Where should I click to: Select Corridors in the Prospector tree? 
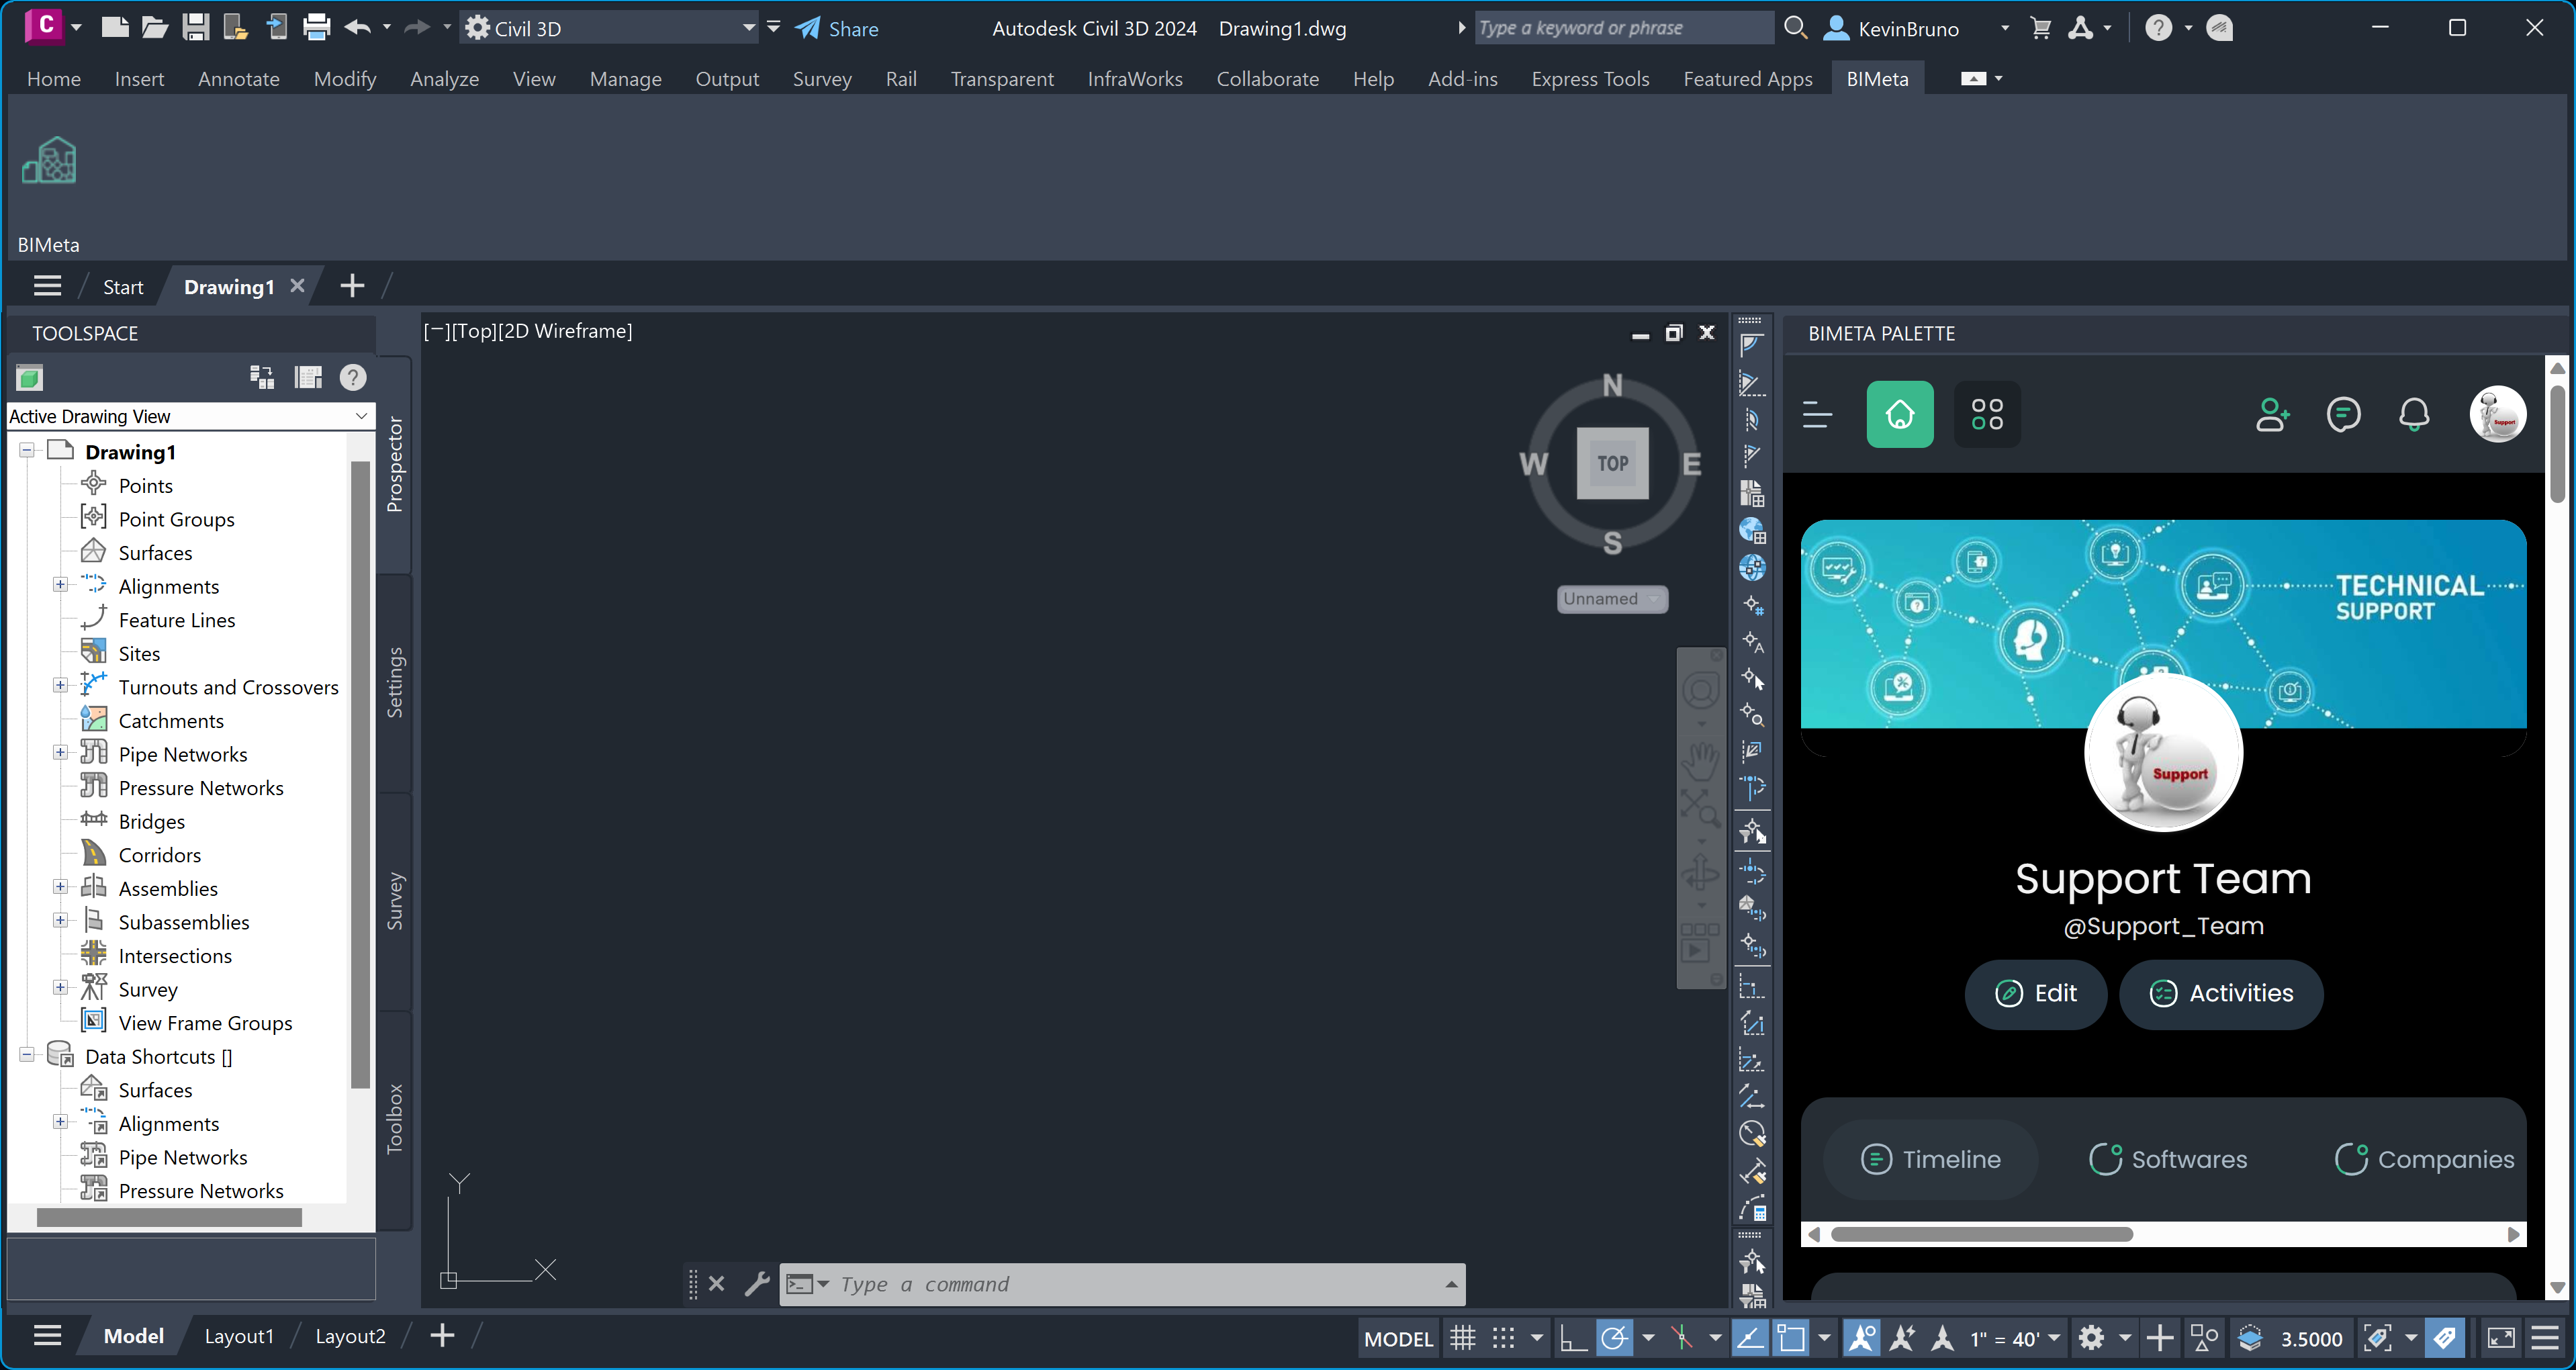(x=159, y=855)
